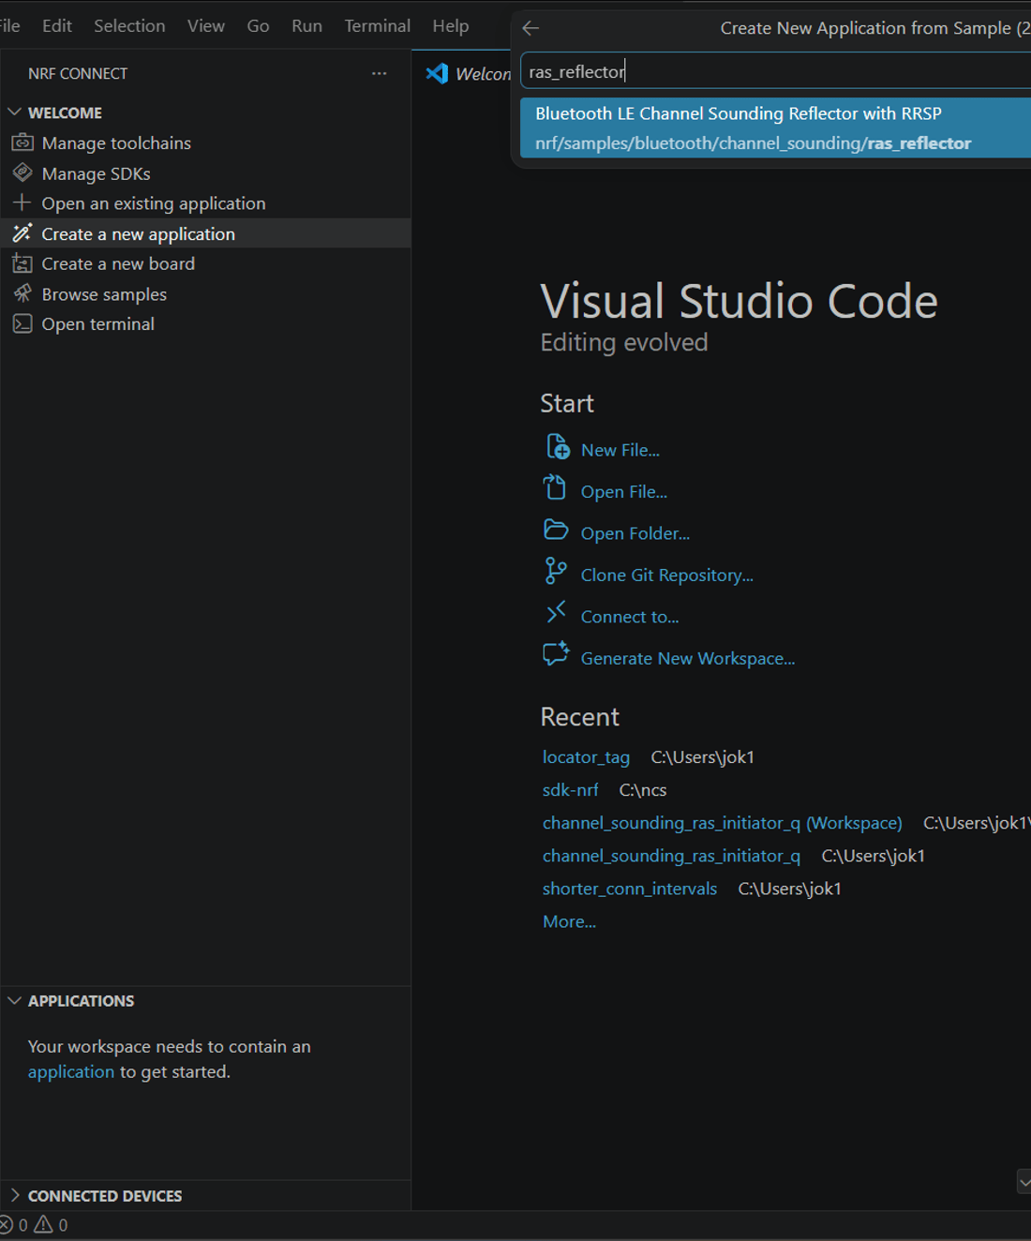Open recent folder sdk-nrf
Viewport: 1031px width, 1241px height.
570,789
